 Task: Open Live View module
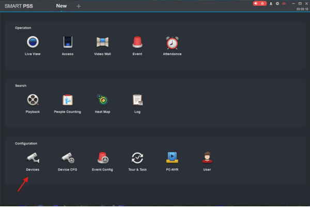coord(33,46)
